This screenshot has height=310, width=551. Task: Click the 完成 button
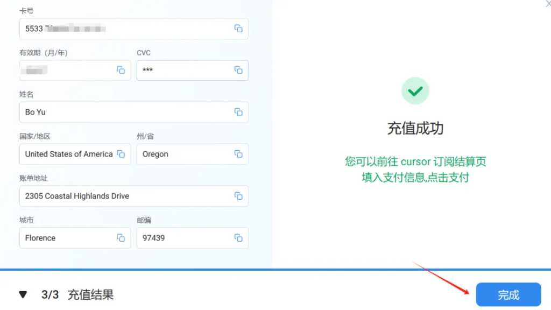tap(508, 294)
